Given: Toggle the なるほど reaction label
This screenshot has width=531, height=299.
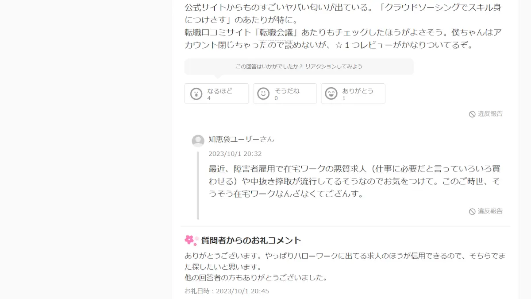Looking at the screenshot, I should [220, 91].
